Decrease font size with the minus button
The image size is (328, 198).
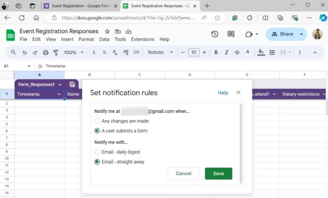point(183,52)
